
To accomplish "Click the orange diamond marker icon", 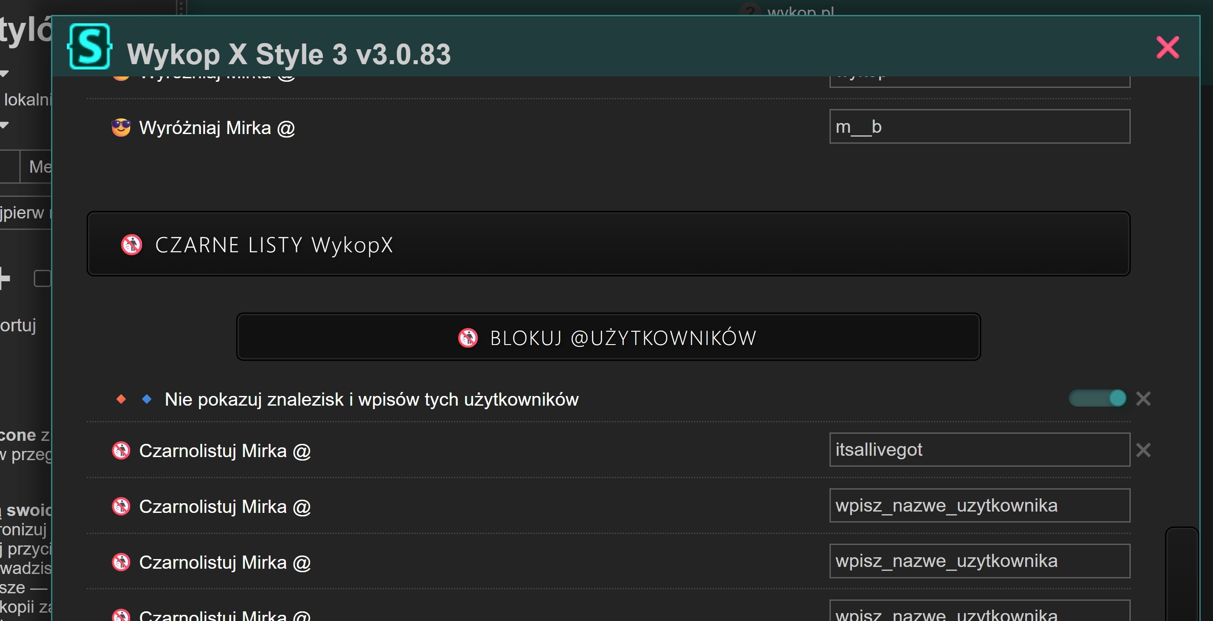I will 121,399.
